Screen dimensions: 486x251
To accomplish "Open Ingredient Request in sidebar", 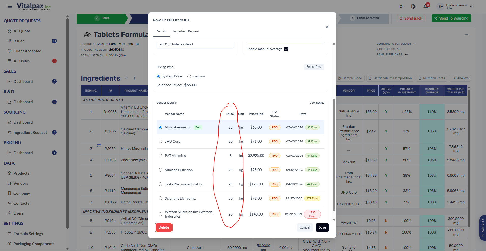I will coord(30,132).
